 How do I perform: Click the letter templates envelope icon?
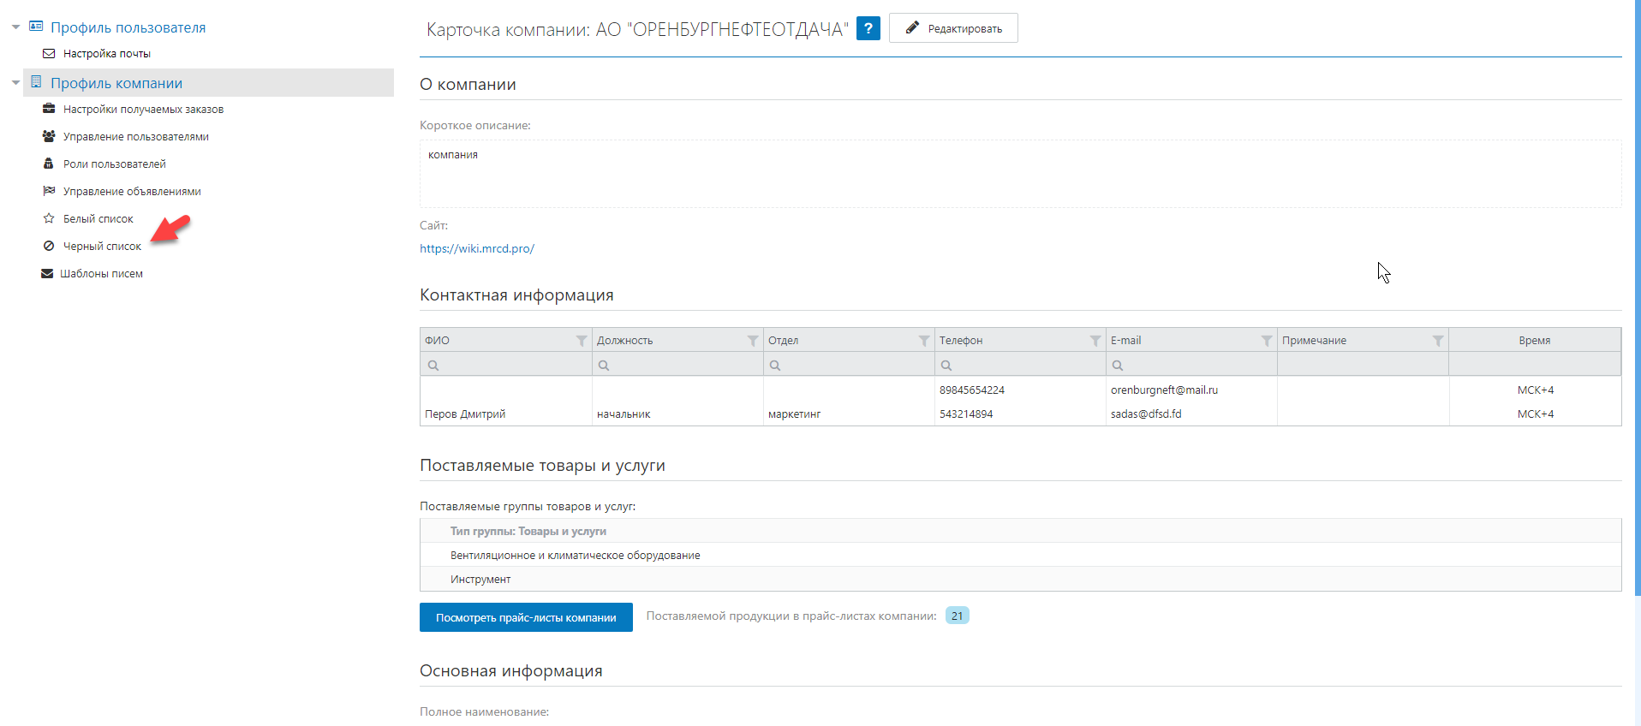[47, 274]
